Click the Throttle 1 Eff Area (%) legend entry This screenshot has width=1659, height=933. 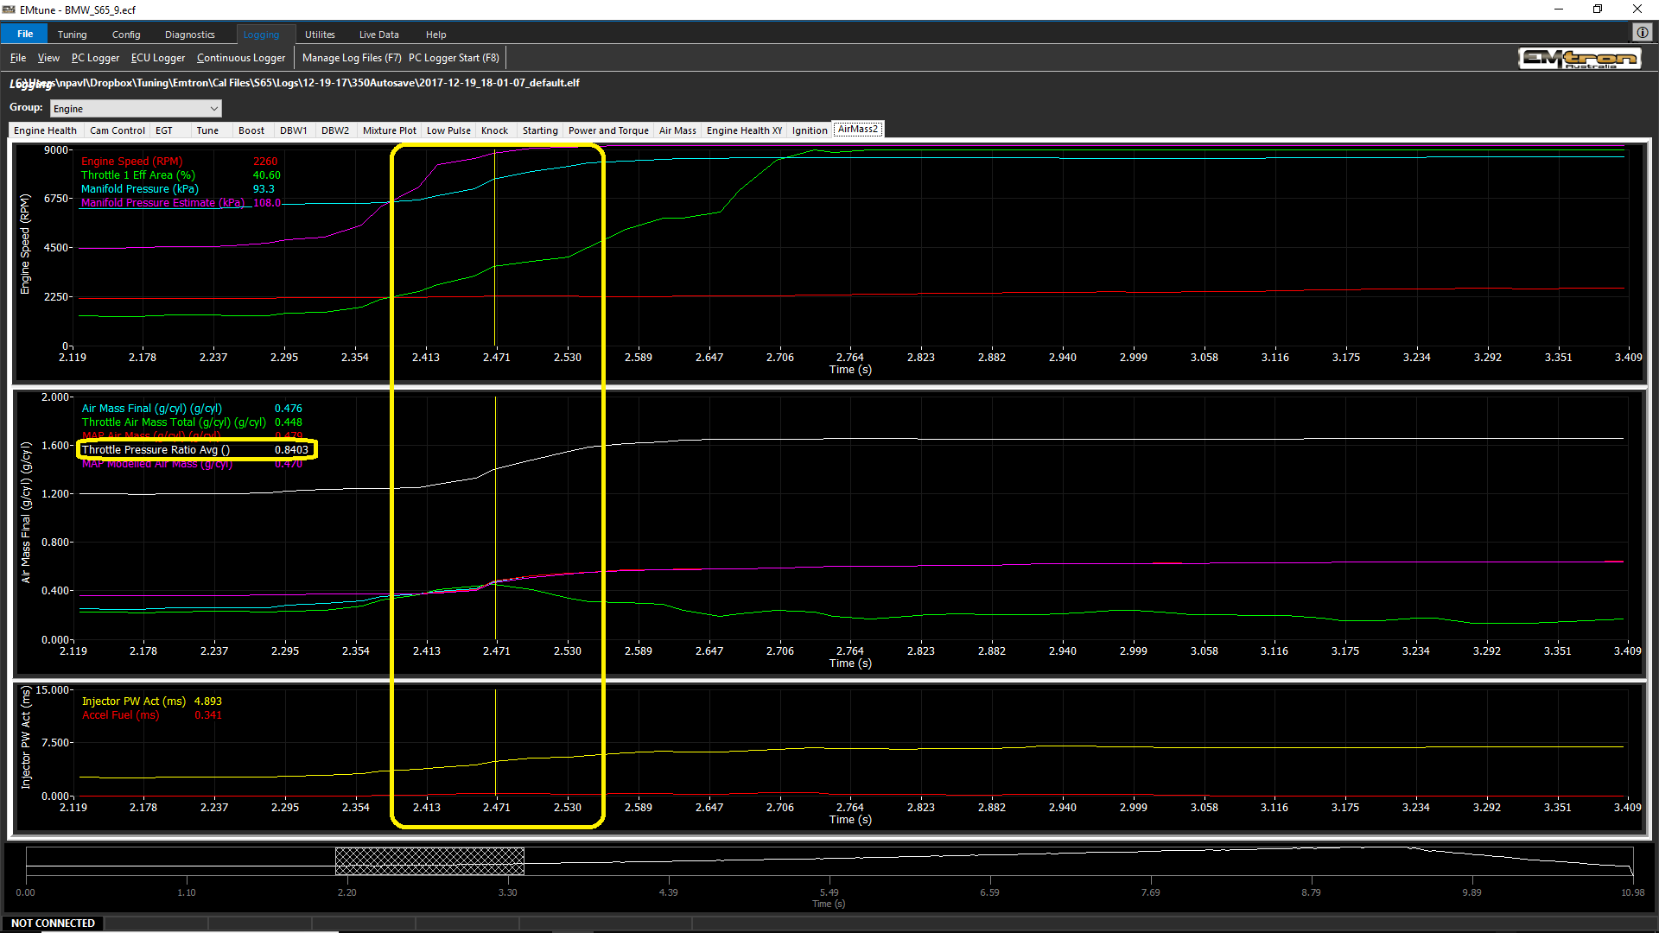(138, 175)
